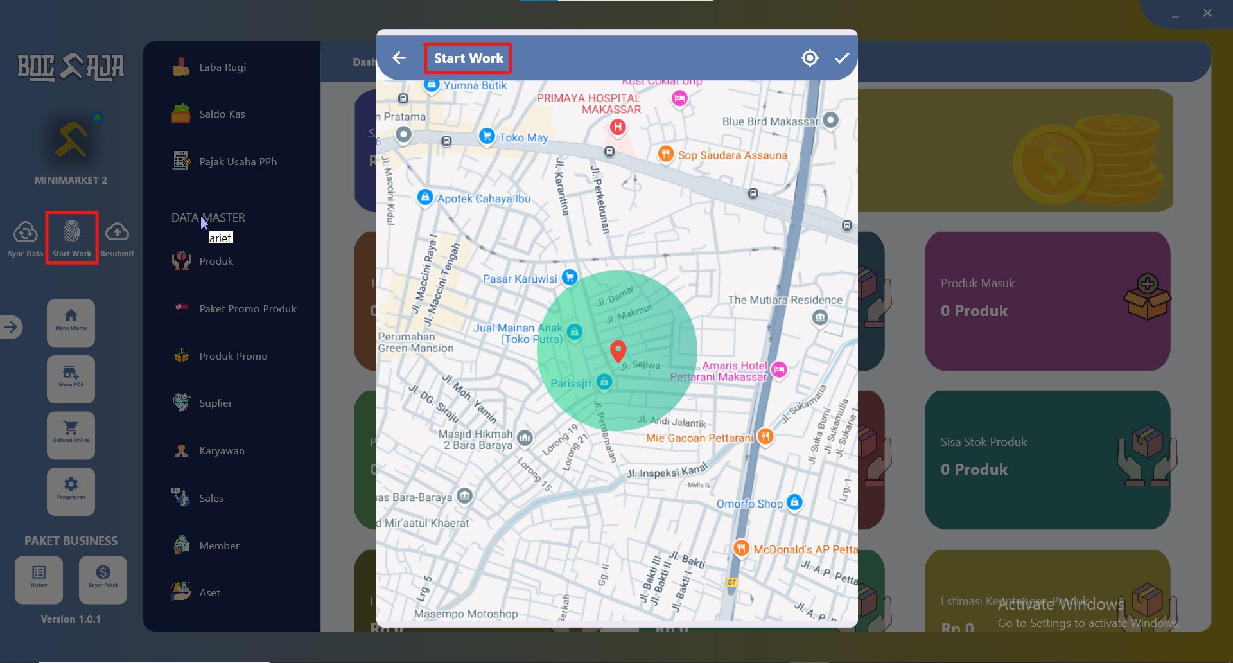Open Bayar Paket dollar button
Viewport: 1233px width, 663px height.
103,580
